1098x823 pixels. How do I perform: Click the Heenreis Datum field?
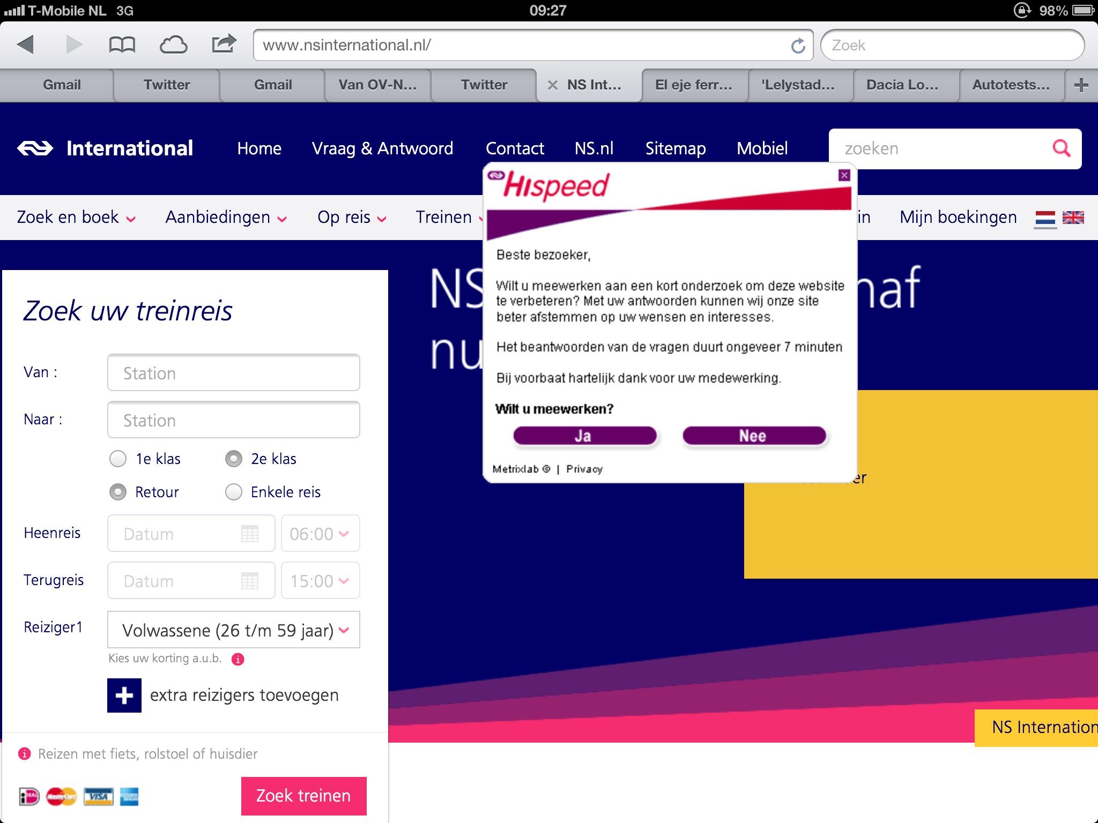[x=191, y=534]
